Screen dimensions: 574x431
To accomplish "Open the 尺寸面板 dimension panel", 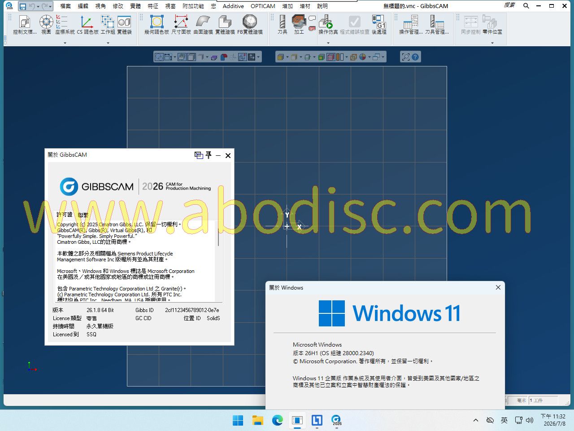I will [181, 25].
